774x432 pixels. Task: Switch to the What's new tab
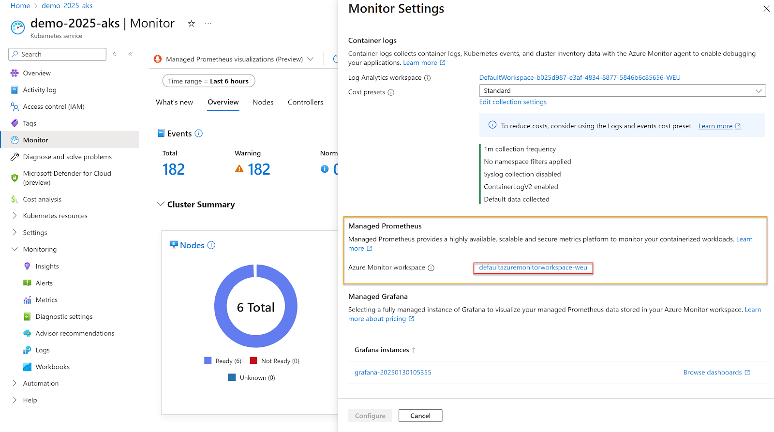pos(174,102)
